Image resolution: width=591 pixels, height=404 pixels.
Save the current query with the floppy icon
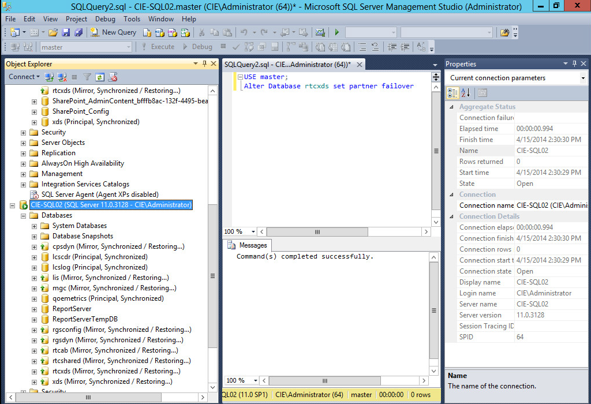[67, 33]
